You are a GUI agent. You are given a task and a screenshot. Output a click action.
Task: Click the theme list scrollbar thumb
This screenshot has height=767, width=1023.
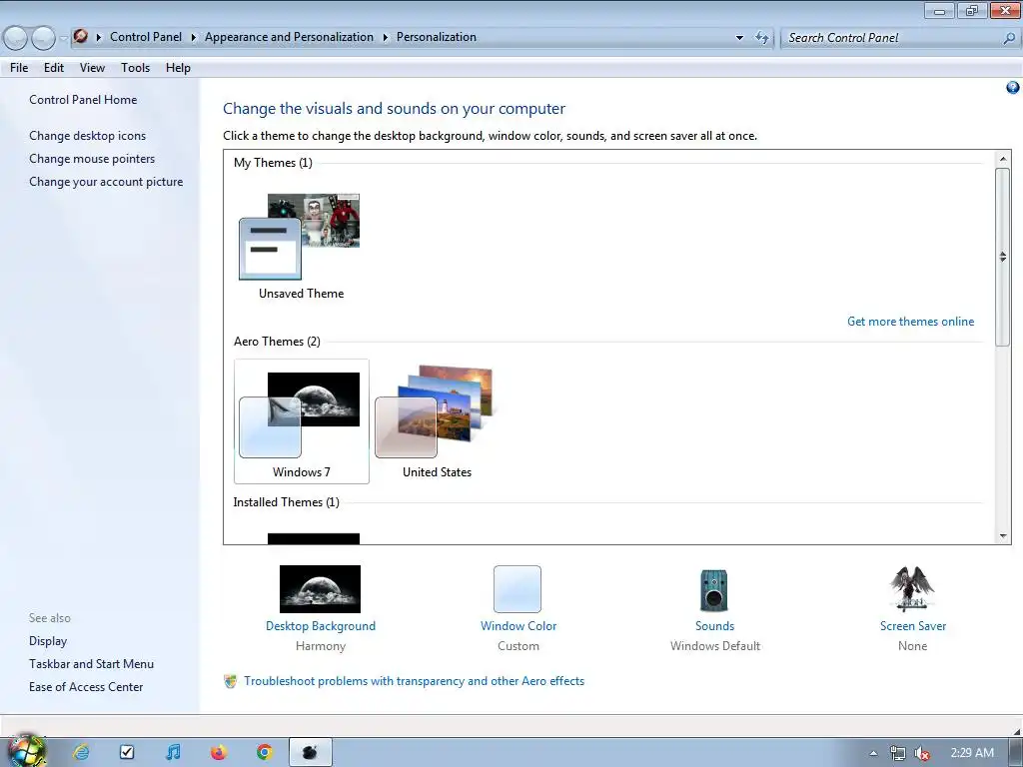[x=1003, y=257]
